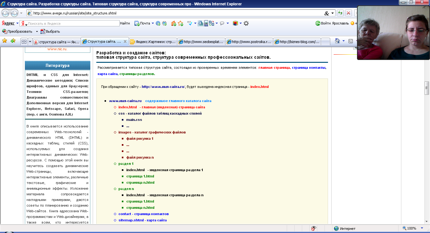
Task: Refresh the page with green arrows icon
Action: (x=340, y=13)
